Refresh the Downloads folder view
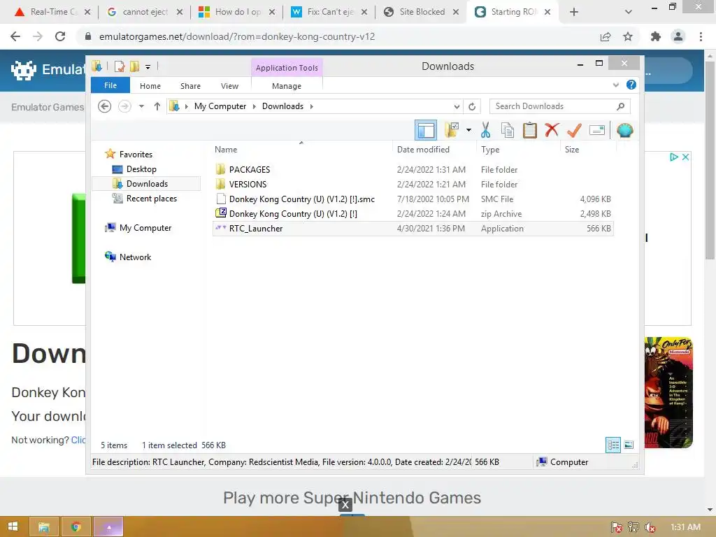 (472, 106)
